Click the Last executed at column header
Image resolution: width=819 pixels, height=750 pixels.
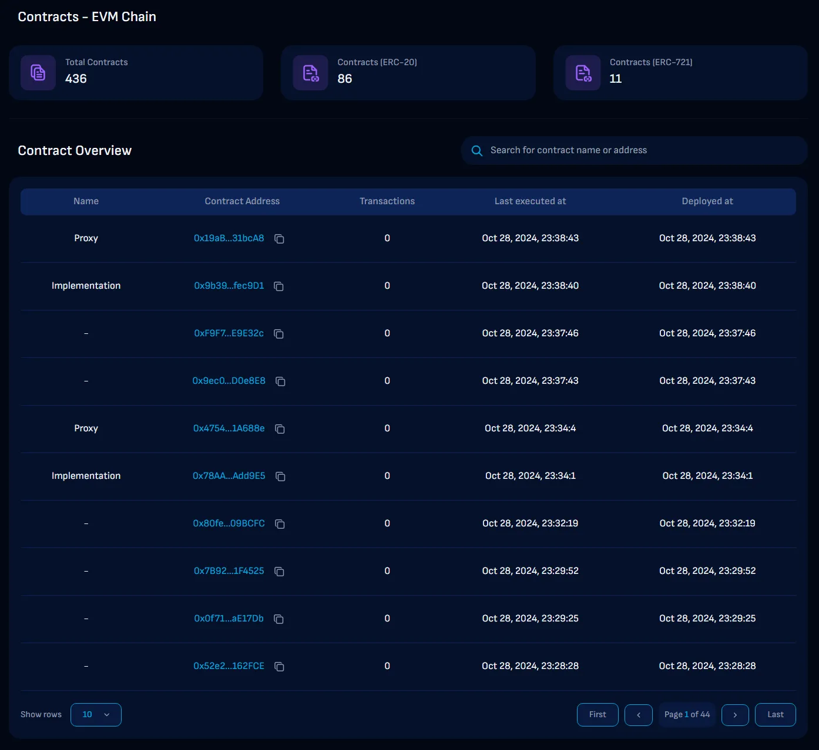pyautogui.click(x=531, y=201)
